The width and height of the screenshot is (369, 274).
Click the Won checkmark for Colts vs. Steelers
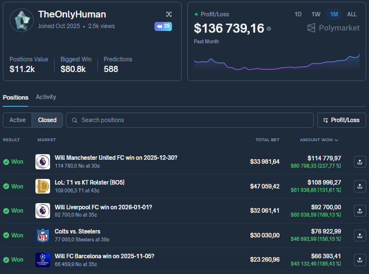point(6,235)
